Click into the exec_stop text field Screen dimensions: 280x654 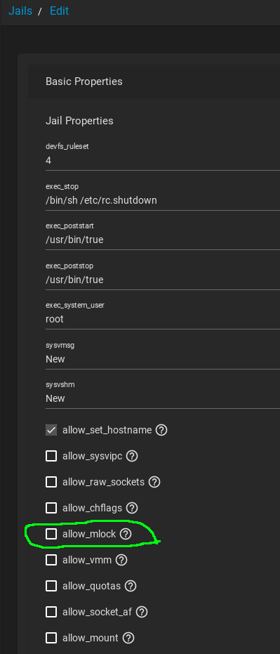(163, 200)
